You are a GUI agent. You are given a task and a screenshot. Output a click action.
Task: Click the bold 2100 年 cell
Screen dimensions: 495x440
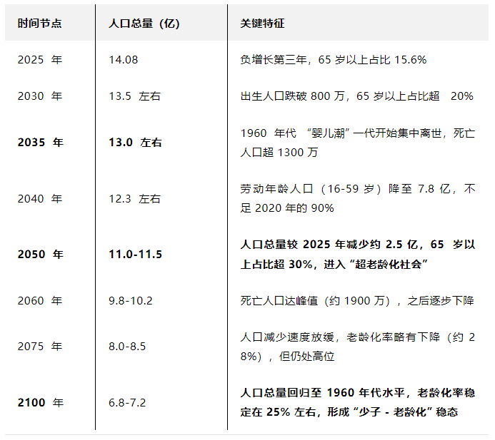(x=40, y=403)
